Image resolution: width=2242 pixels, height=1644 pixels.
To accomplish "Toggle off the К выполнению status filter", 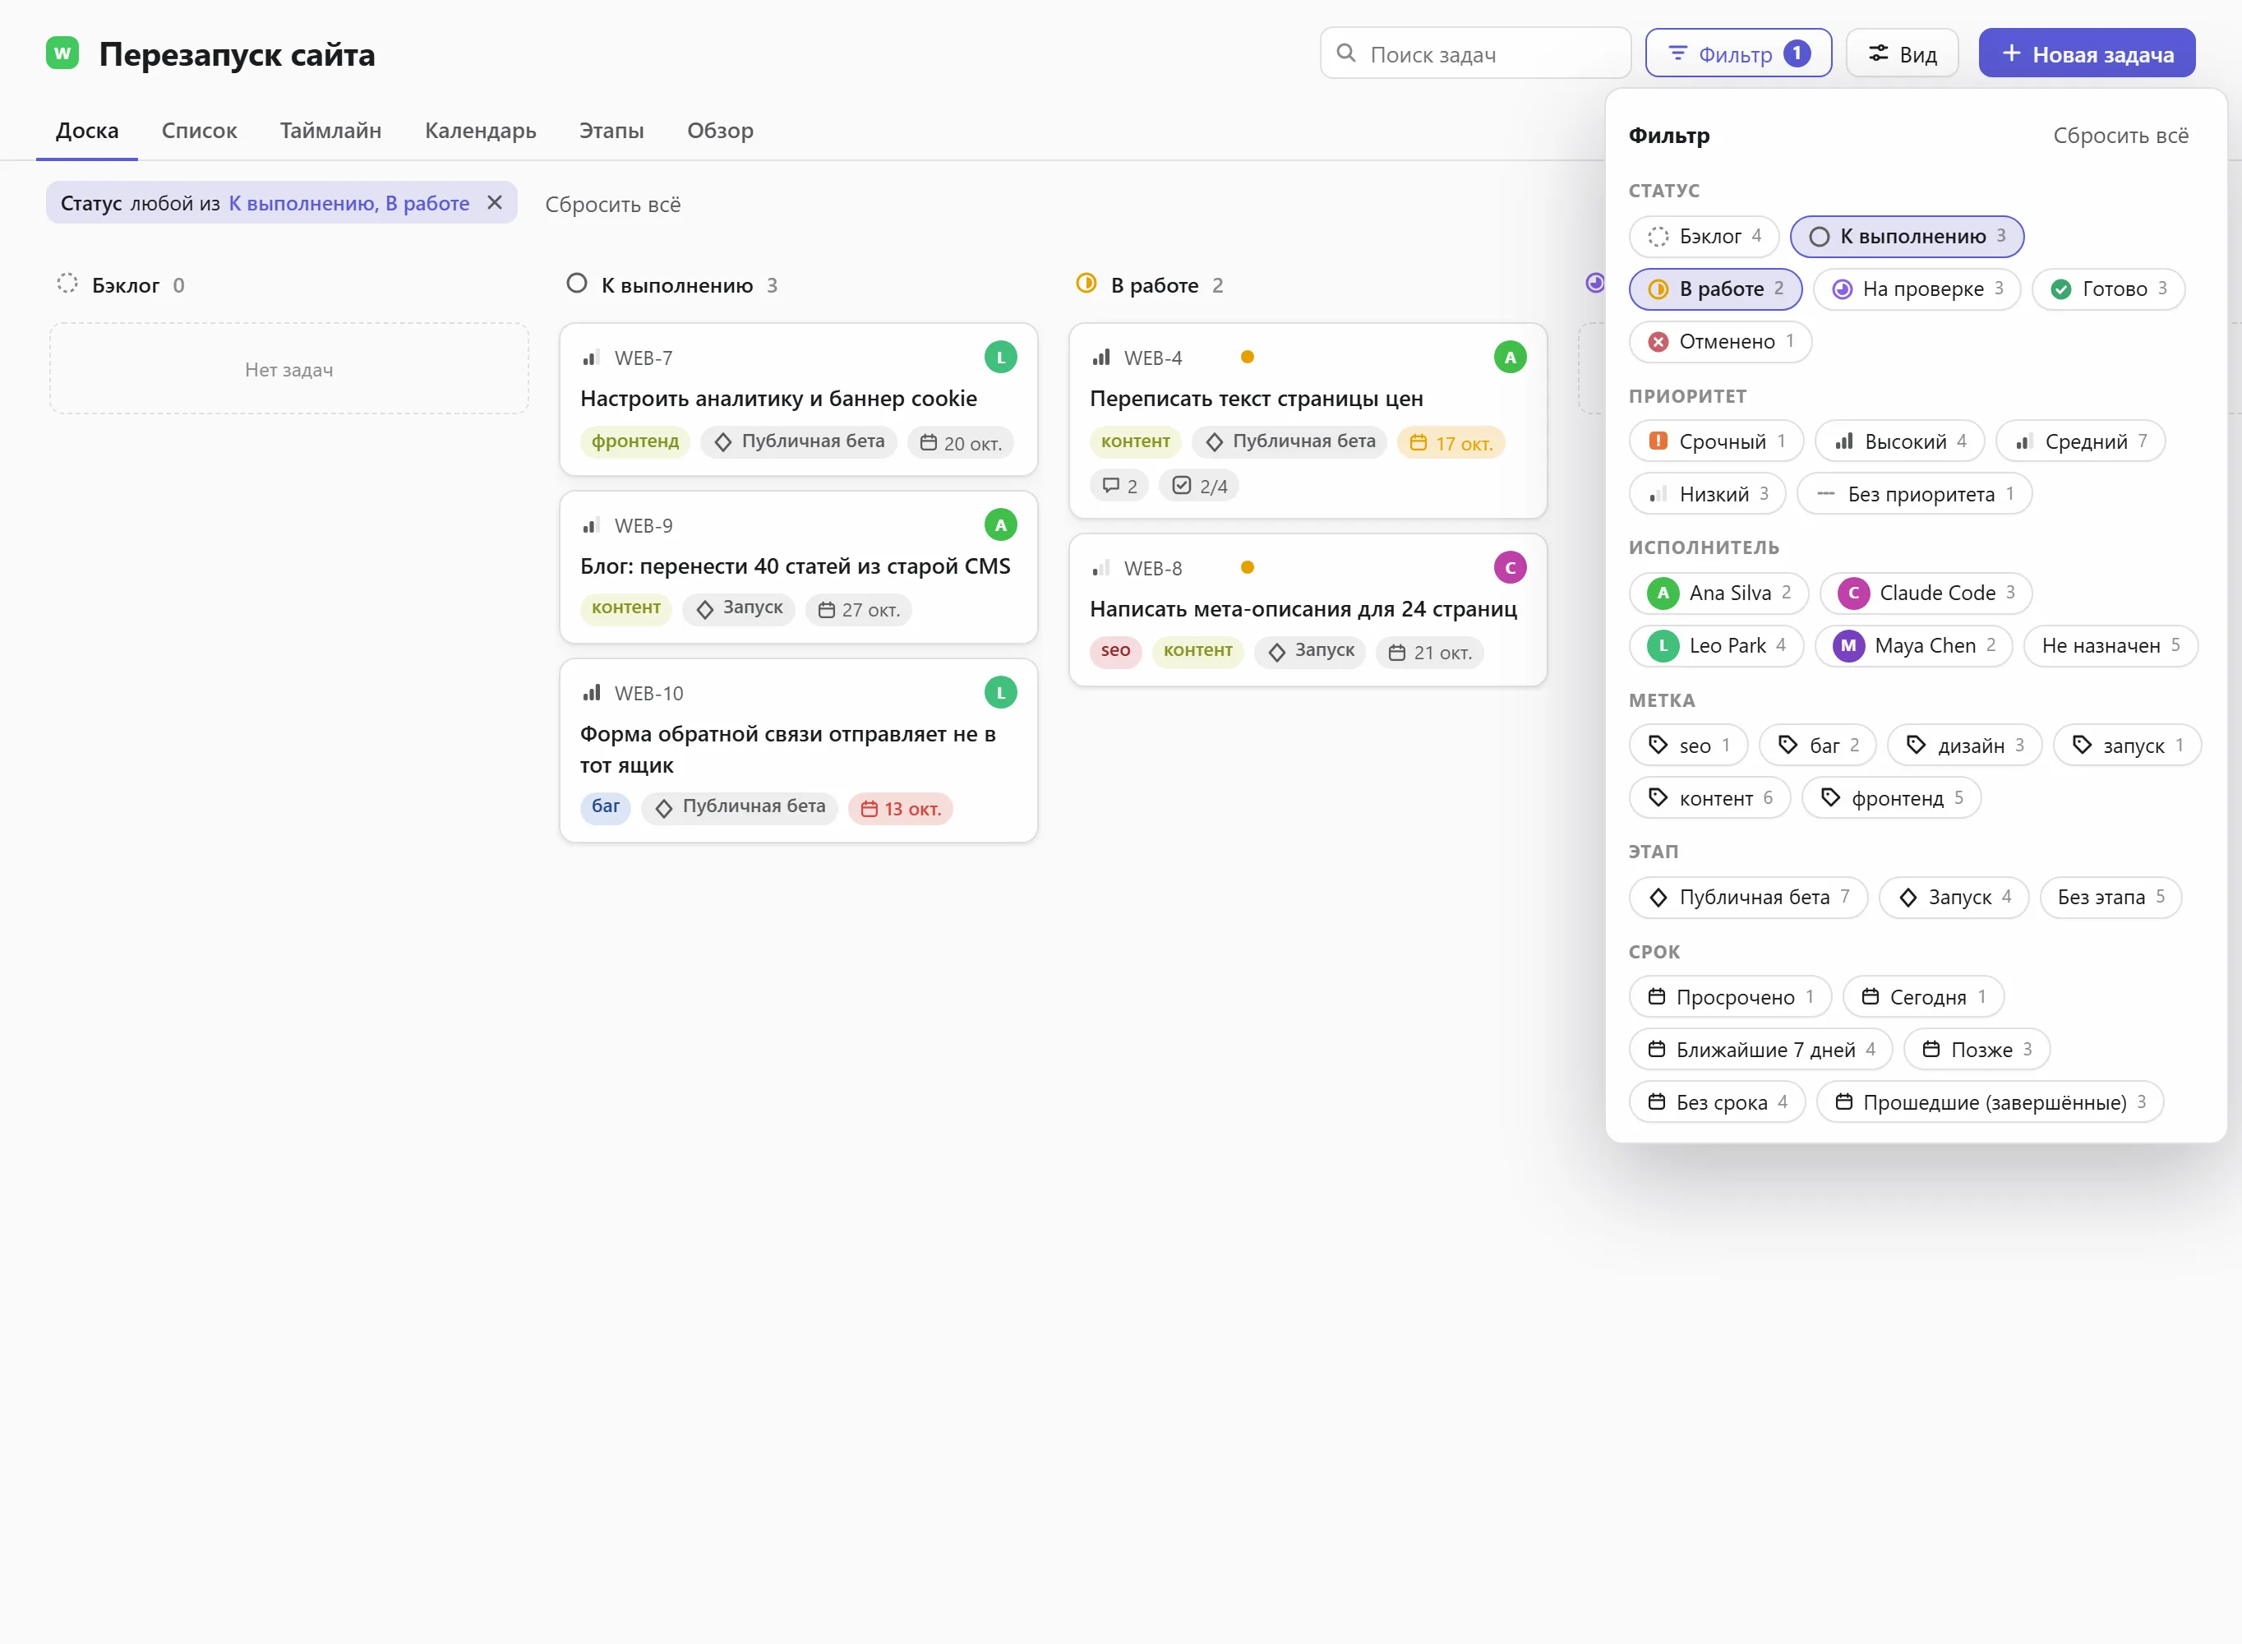I will 1907,237.
